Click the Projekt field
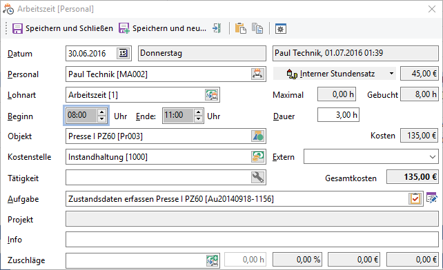Viewport: 443px width, 270px height. coord(252,219)
